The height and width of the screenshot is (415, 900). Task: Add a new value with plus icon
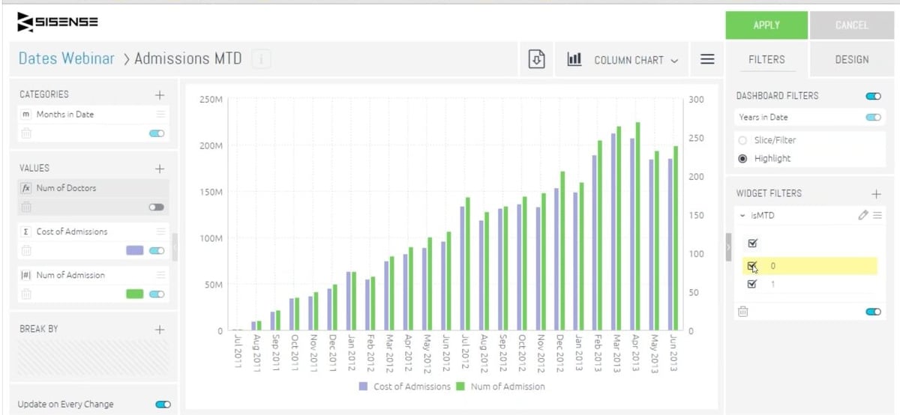159,169
